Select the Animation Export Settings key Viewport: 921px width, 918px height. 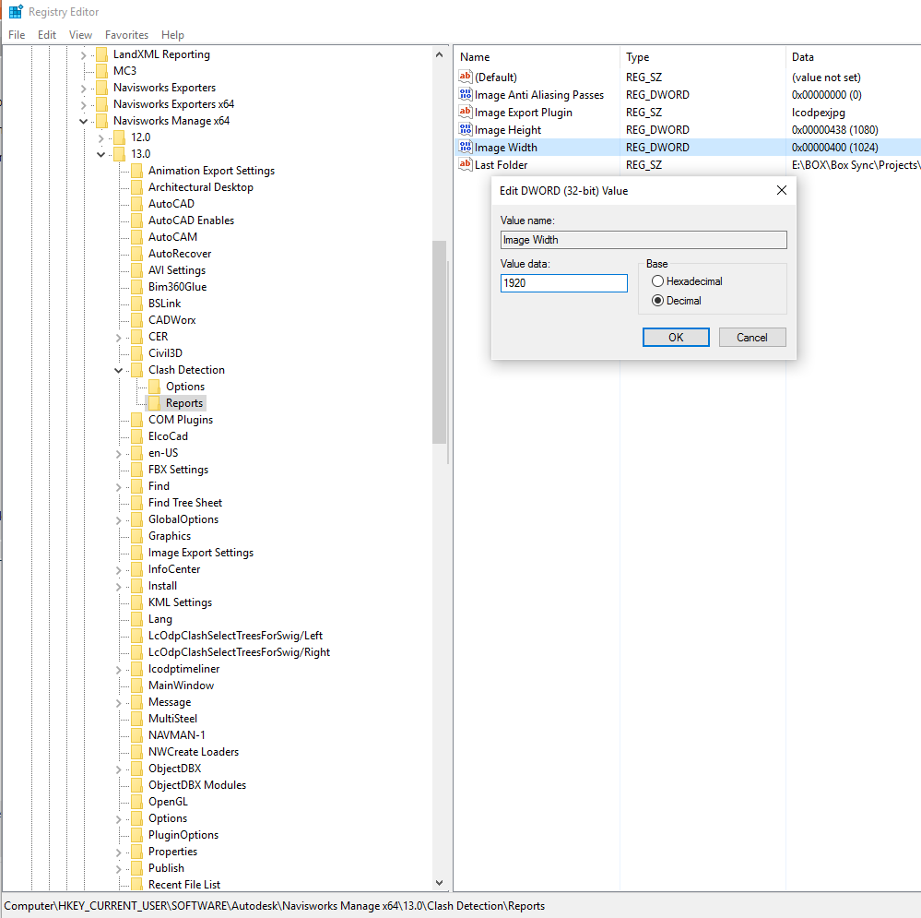(211, 171)
